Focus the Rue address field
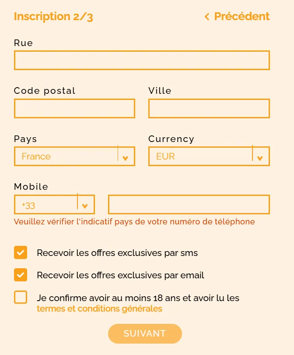294x355 pixels. click(x=142, y=60)
